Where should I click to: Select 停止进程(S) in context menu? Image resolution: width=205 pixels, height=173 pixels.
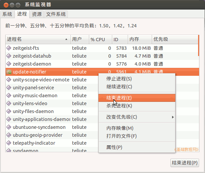point(119,79)
